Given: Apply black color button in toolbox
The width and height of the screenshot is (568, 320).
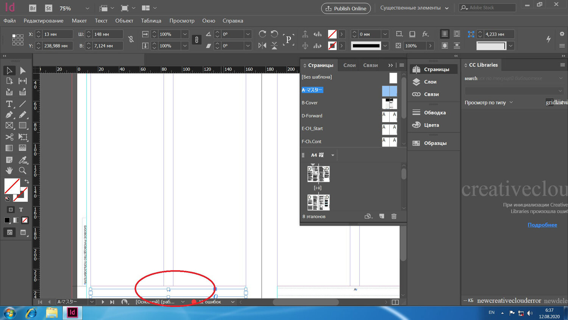Looking at the screenshot, I should [7, 220].
